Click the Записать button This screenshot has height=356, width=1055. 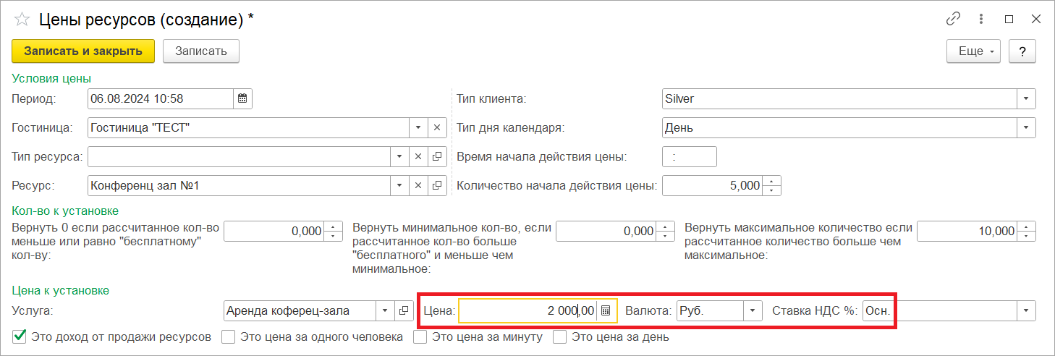click(201, 51)
